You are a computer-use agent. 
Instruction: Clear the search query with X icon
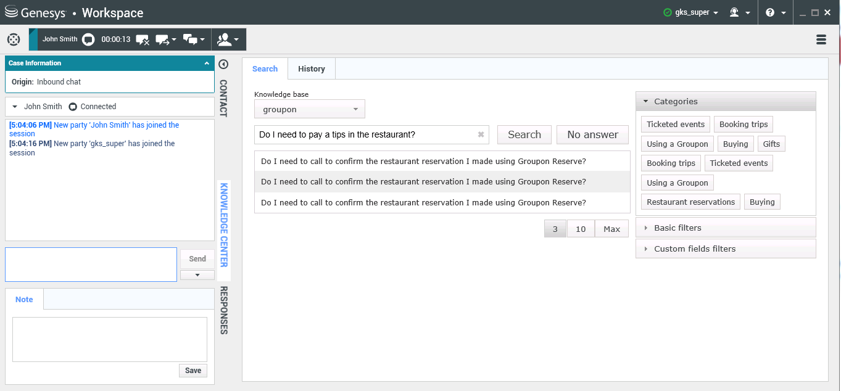pyautogui.click(x=481, y=134)
